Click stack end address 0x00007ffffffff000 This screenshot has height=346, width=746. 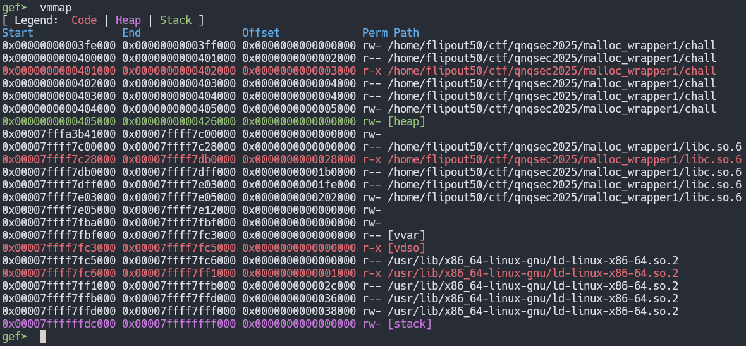click(179, 324)
